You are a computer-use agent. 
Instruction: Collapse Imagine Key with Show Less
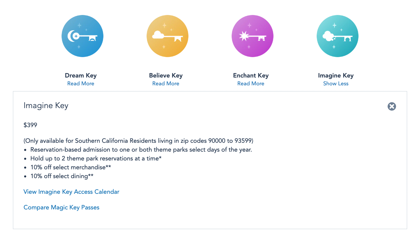point(336,84)
